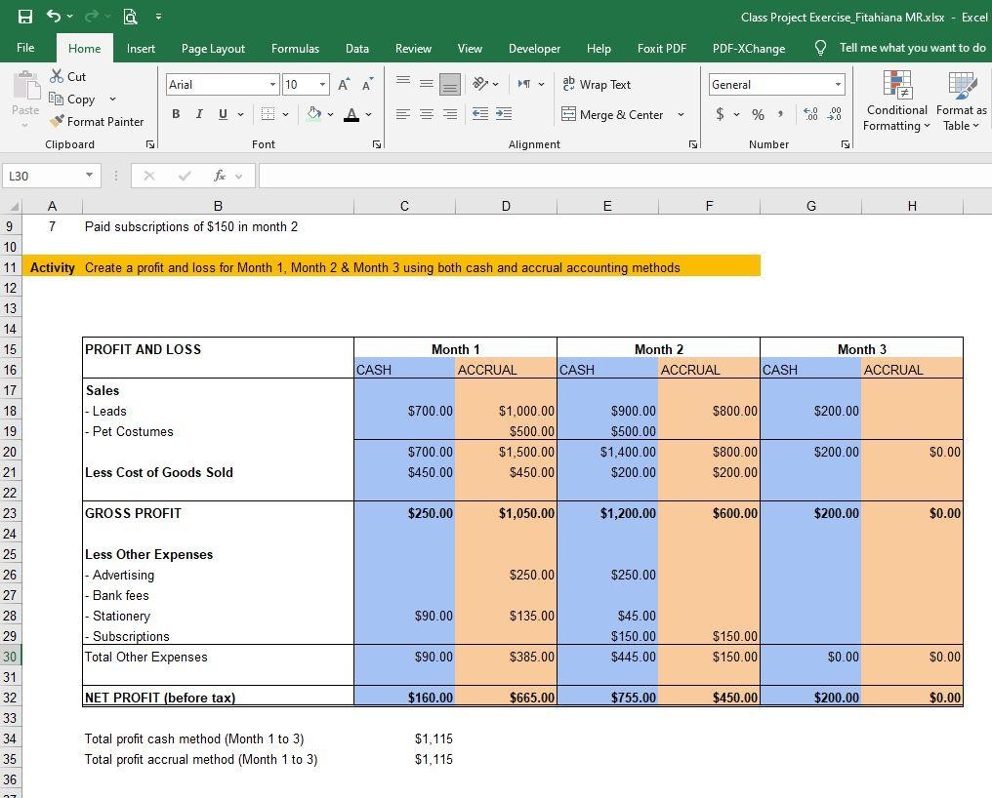The height and width of the screenshot is (798, 992).
Task: Click Tell me what you want to do
Action: [x=912, y=48]
